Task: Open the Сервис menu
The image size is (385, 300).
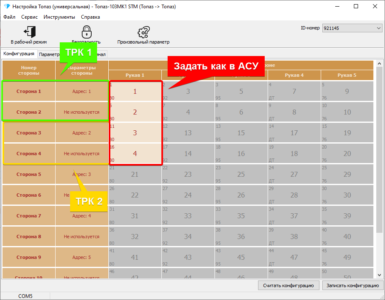Action: tap(29, 17)
